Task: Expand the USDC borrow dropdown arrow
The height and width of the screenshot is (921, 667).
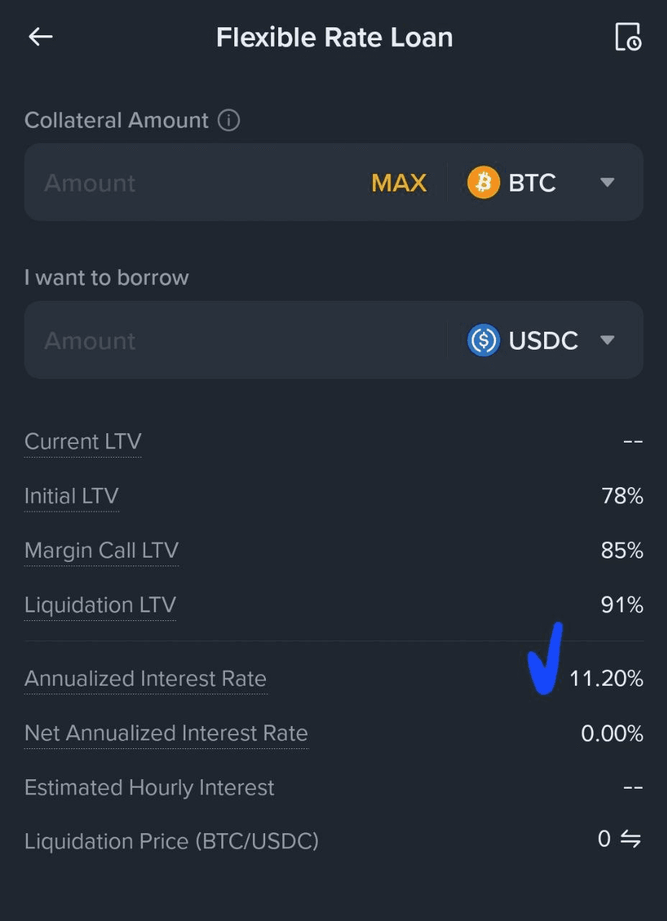Action: point(607,340)
